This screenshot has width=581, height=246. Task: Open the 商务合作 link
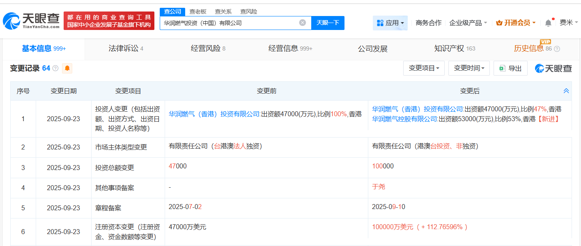click(x=428, y=23)
